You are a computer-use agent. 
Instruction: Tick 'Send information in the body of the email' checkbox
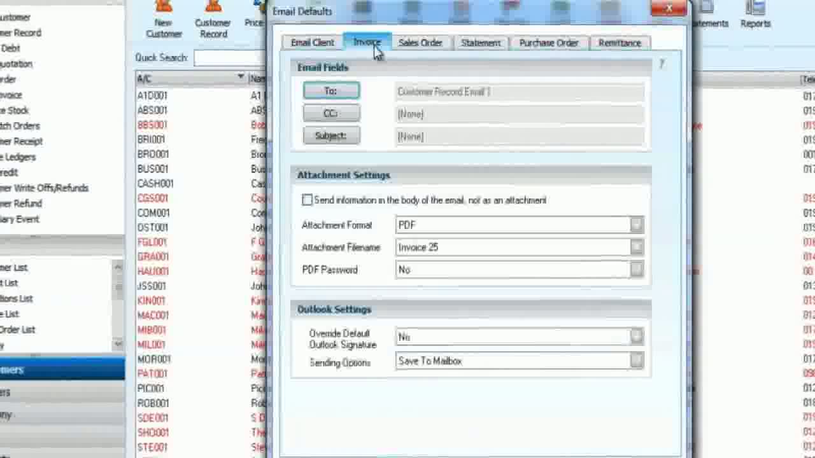coord(308,200)
